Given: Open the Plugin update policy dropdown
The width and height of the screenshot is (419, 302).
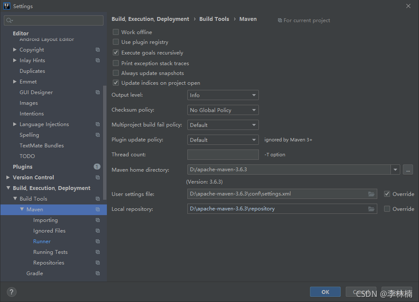Looking at the screenshot, I should pos(223,140).
